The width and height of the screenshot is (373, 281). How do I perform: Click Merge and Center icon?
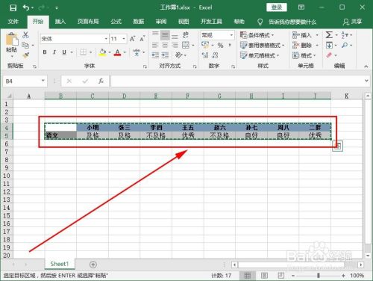coord(186,45)
